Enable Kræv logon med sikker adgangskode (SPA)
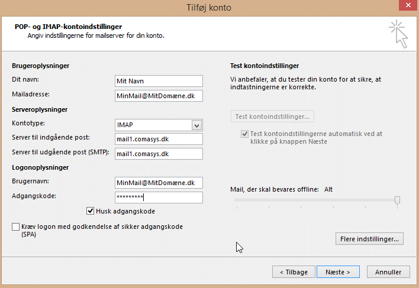 coord(16,226)
